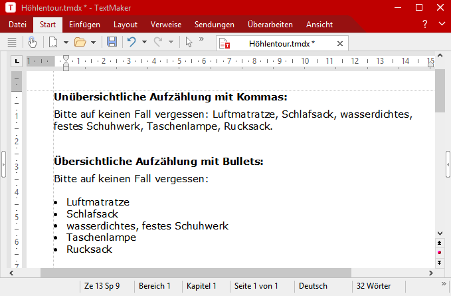Open the undo history dropdown arrow

tap(144, 42)
